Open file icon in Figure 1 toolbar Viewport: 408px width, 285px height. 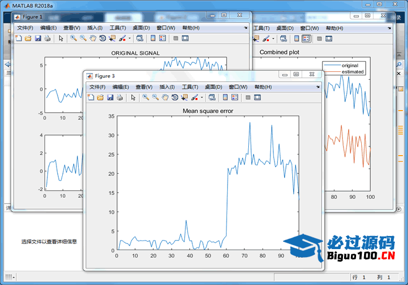coord(28,38)
